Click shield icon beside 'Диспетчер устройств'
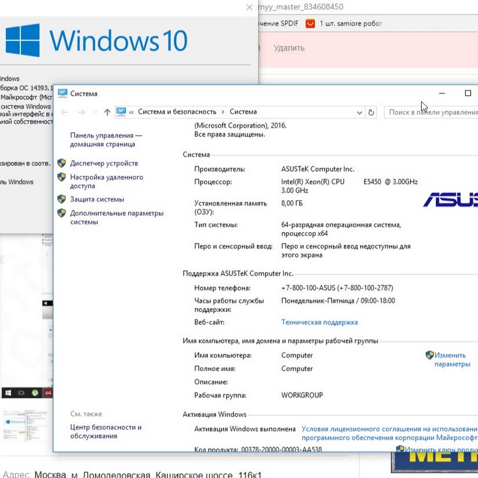 click(x=62, y=163)
